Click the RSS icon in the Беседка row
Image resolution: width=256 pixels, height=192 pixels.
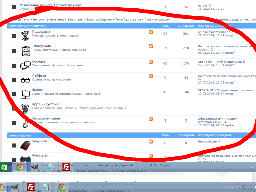pos(150,61)
